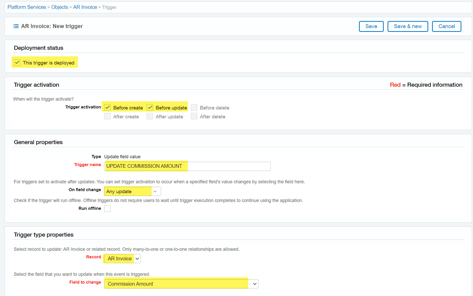Open the On field change dropdown
This screenshot has width=473, height=296.
tap(132, 191)
